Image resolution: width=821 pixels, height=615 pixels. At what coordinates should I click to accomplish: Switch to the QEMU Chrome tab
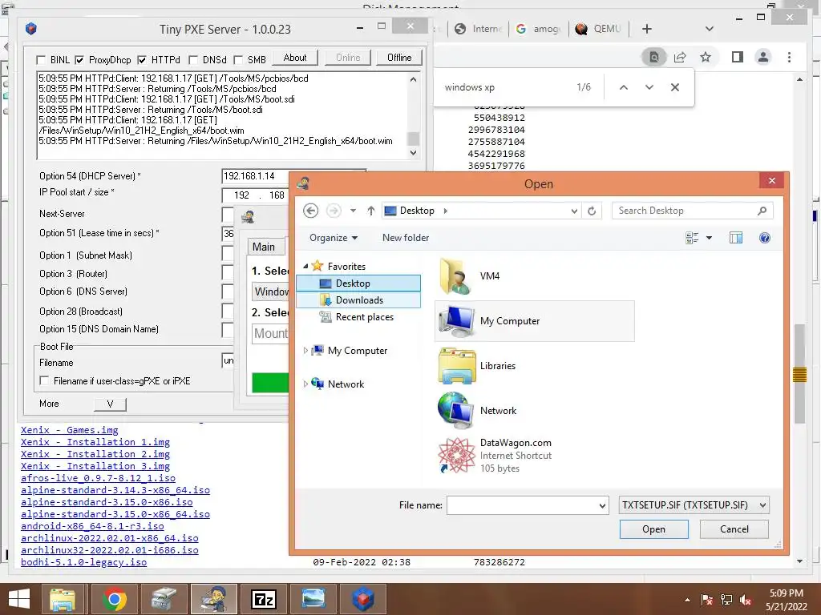(x=598, y=29)
